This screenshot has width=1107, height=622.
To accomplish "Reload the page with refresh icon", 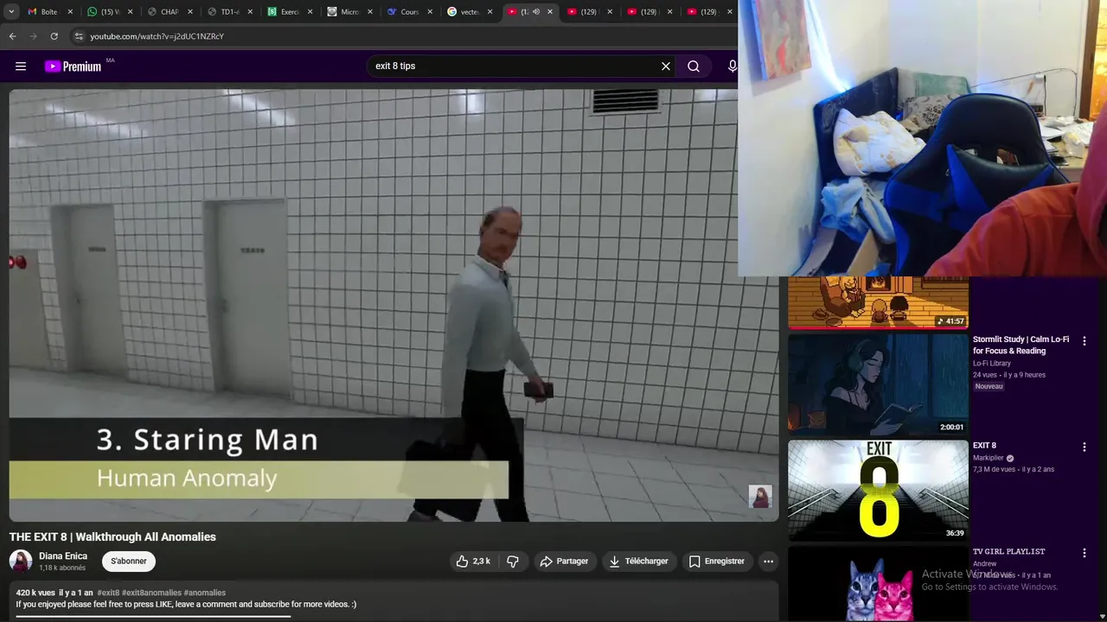I will pos(54,36).
